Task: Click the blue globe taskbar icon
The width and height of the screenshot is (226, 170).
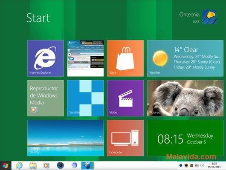Action: coord(74,165)
